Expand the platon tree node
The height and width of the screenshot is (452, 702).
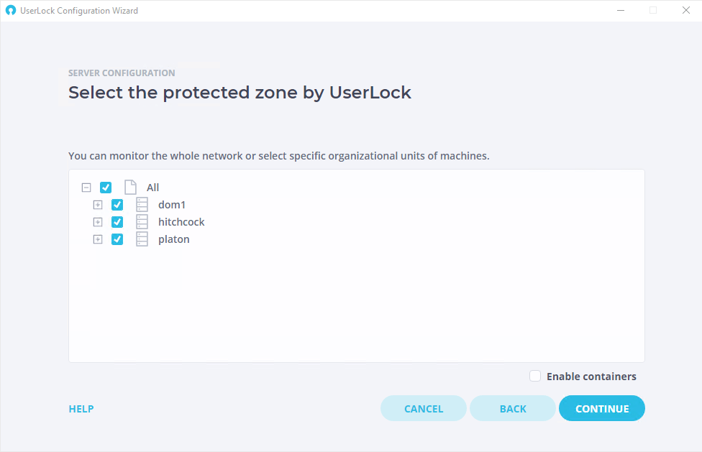click(98, 239)
